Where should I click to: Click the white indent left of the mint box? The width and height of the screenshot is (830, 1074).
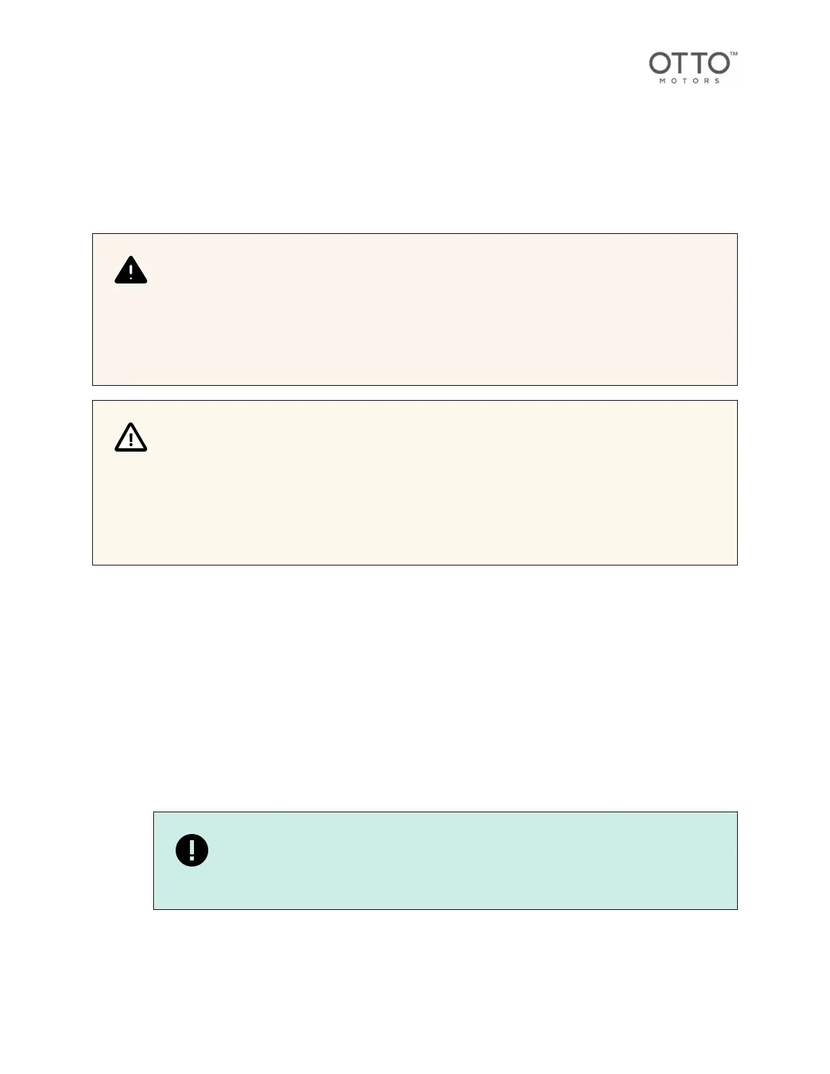(x=122, y=860)
